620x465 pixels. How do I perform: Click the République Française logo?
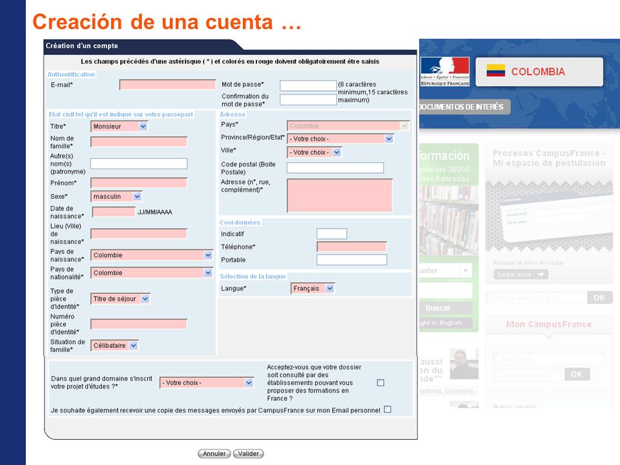pyautogui.click(x=445, y=72)
